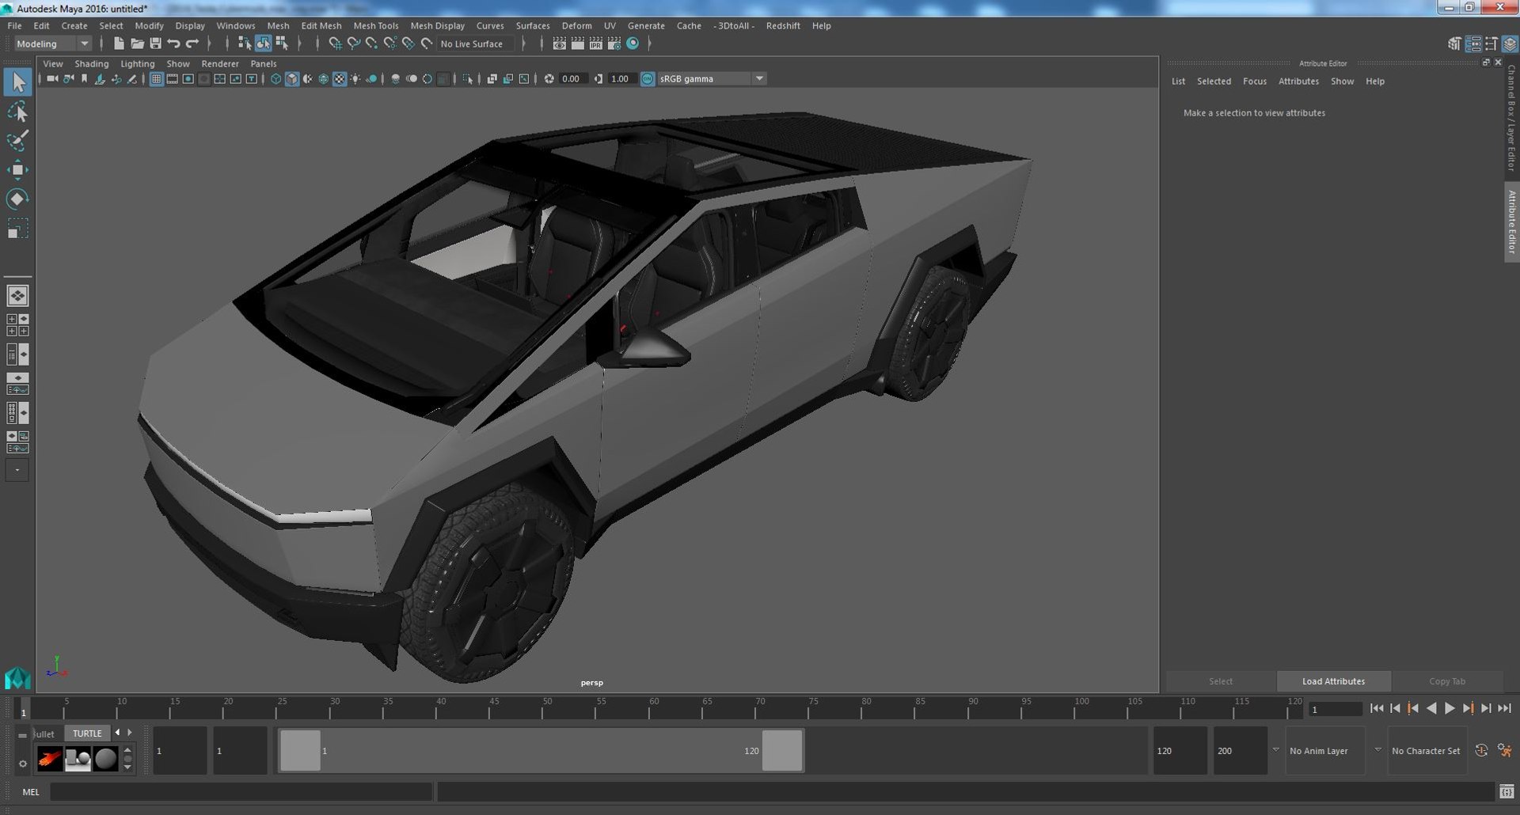This screenshot has height=815, width=1520.
Task: Open the Mesh Tools menu
Action: coord(376,25)
